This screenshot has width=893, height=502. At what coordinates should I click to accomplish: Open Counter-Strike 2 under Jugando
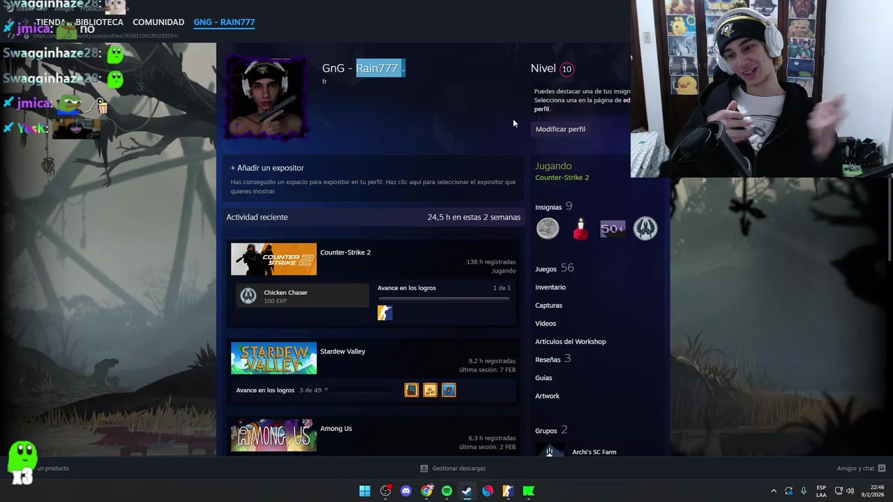pyautogui.click(x=562, y=178)
